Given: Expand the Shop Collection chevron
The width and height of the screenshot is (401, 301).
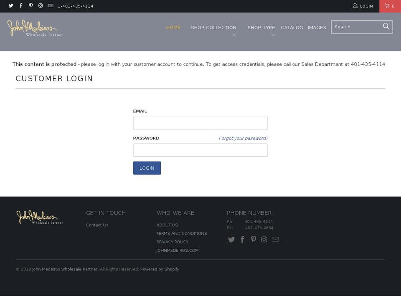Looking at the screenshot, I should (x=234, y=35).
